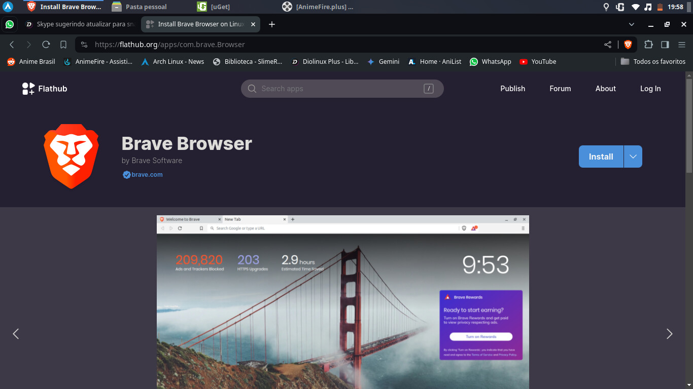Open the AnimeFire bookmark
This screenshot has height=389, width=693.
click(98, 62)
